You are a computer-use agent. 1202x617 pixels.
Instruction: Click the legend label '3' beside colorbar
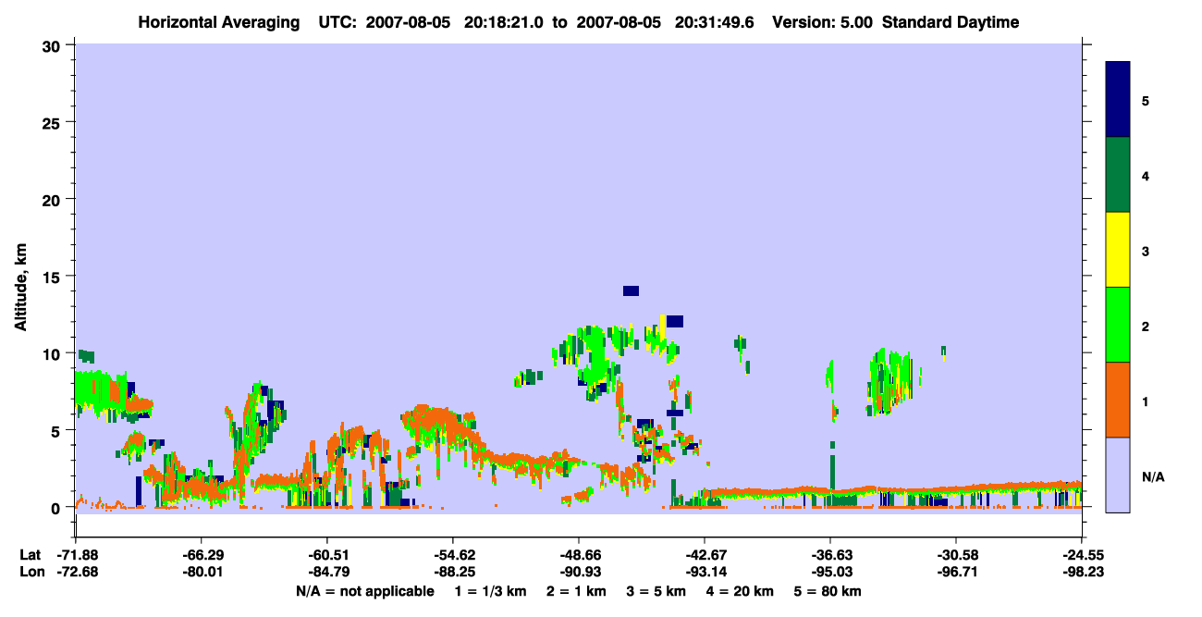point(1146,251)
